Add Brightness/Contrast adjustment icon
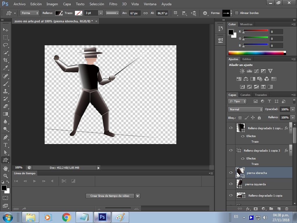 [x=242, y=71]
